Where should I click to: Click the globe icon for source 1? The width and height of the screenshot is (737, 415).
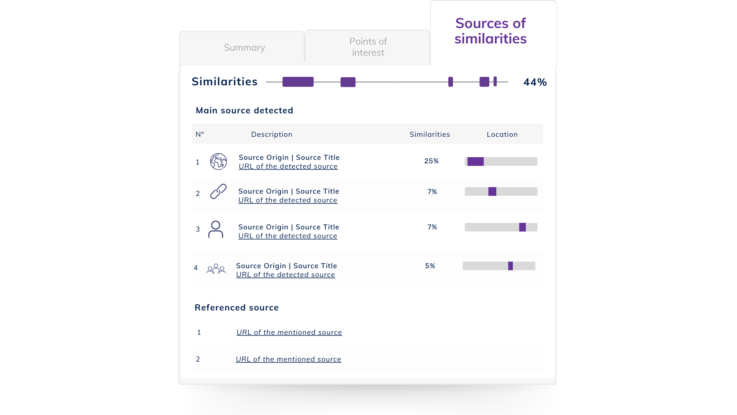coord(218,161)
